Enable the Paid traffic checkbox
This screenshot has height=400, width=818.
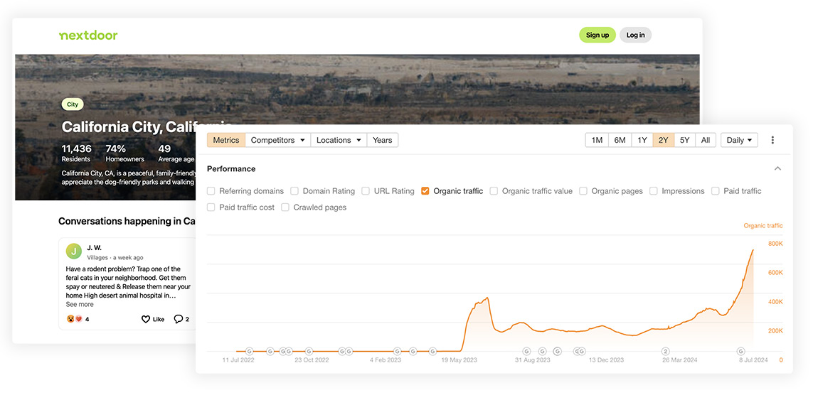pos(716,191)
